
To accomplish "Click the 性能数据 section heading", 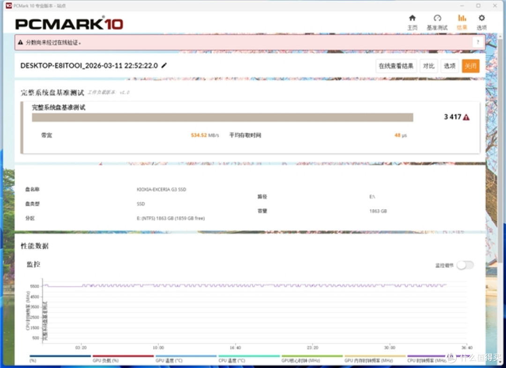I will pos(35,246).
